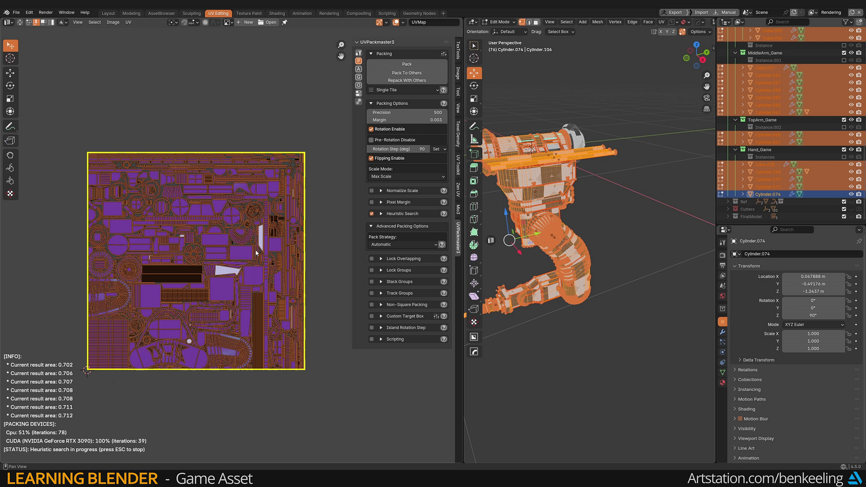The image size is (866, 487).
Task: Enable vertex select mode
Action: (522, 22)
